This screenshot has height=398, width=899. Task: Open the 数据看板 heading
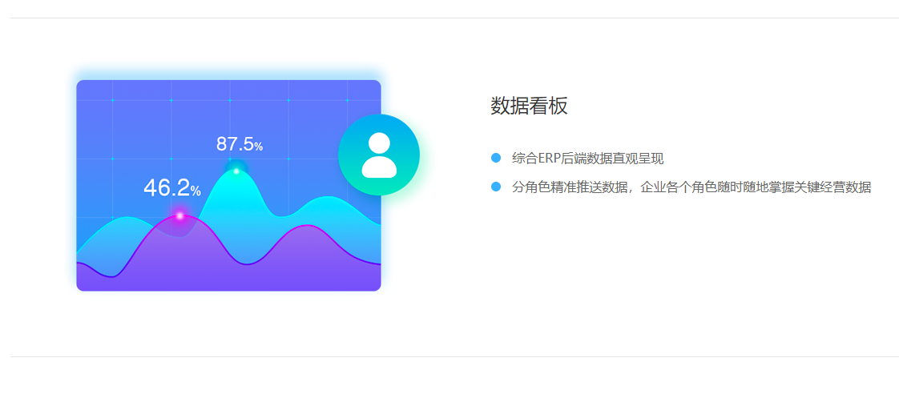point(529,106)
